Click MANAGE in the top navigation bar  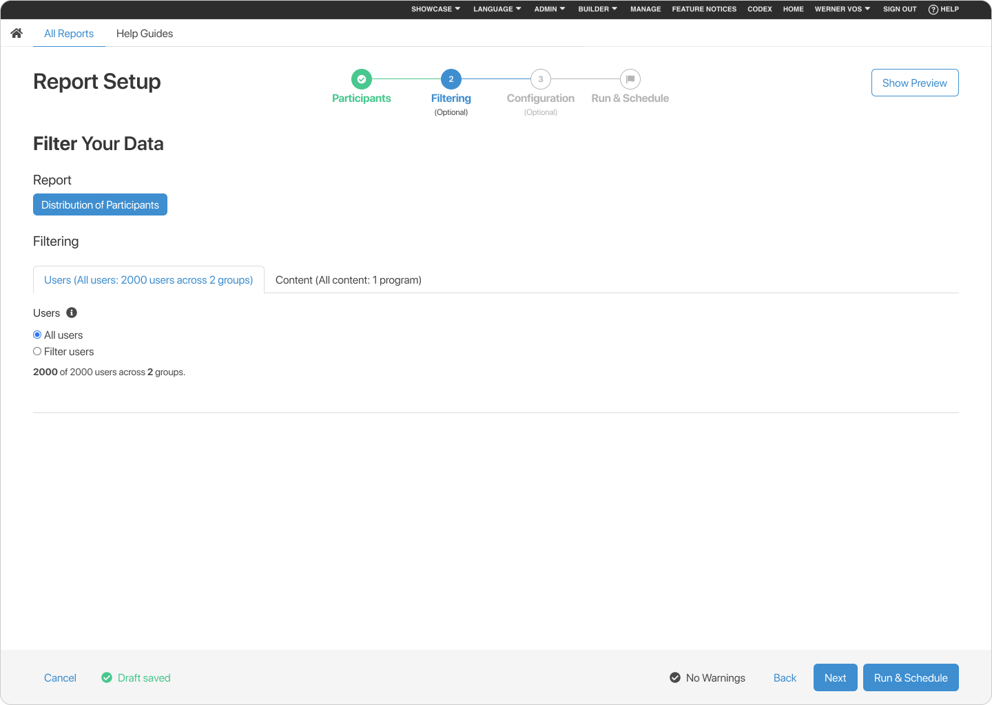click(x=645, y=9)
